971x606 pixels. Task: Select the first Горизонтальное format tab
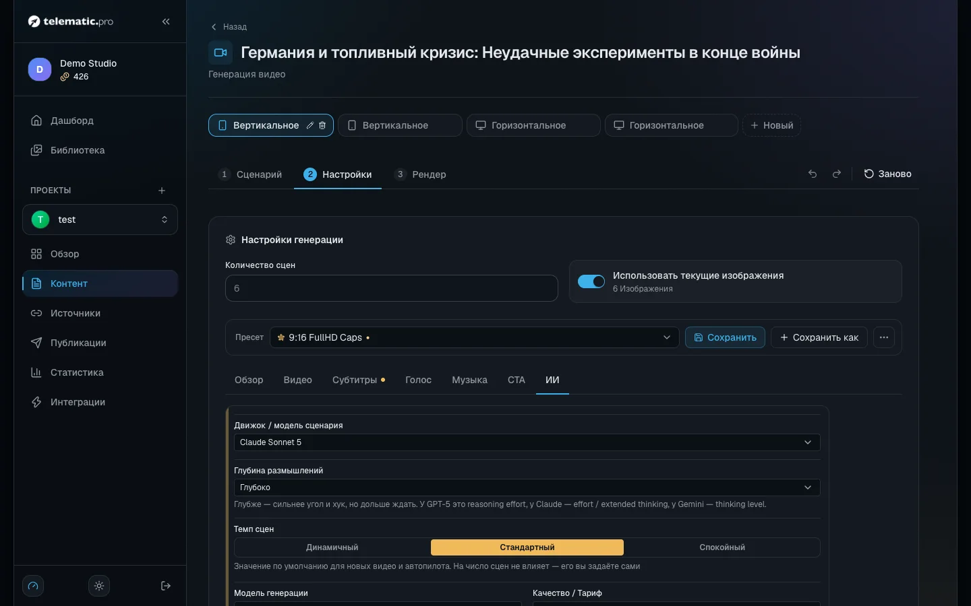pyautogui.click(x=533, y=125)
